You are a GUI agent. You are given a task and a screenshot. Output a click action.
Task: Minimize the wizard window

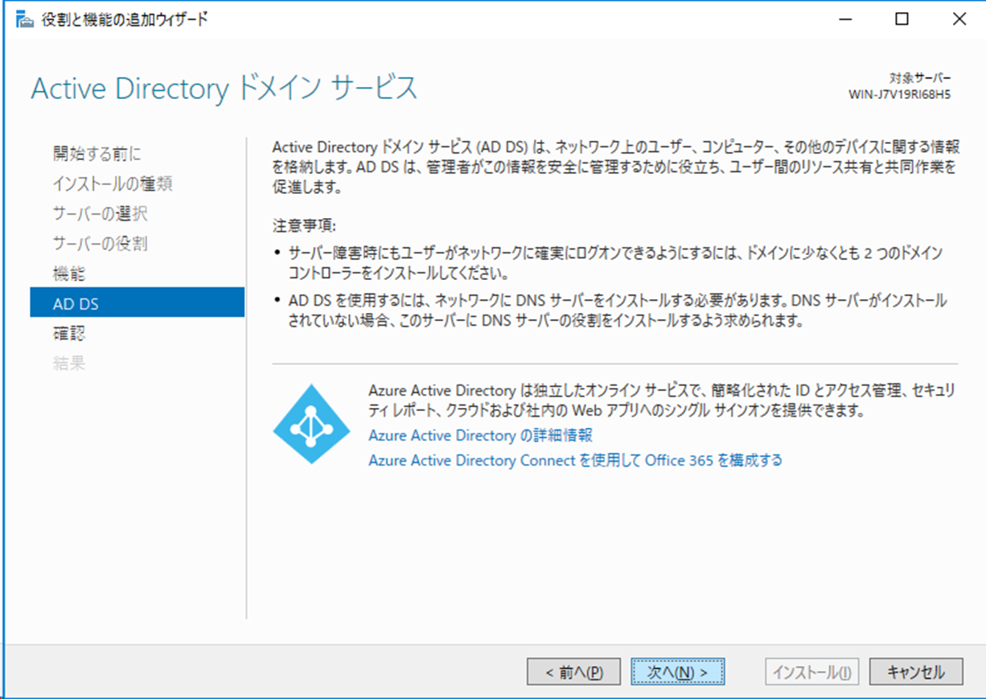coord(845,20)
